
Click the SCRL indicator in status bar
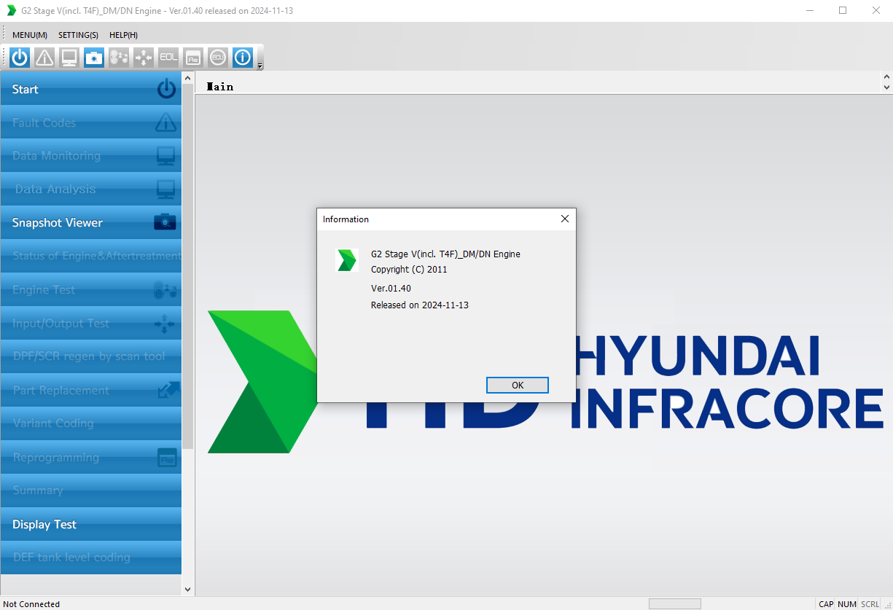(x=870, y=604)
